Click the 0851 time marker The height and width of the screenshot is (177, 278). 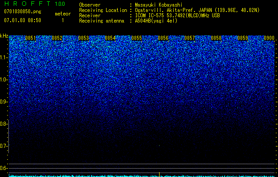tap(30, 38)
